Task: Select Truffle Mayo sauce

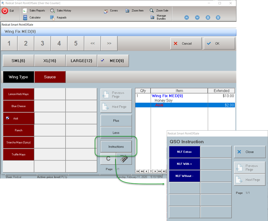Action: tap(18, 155)
